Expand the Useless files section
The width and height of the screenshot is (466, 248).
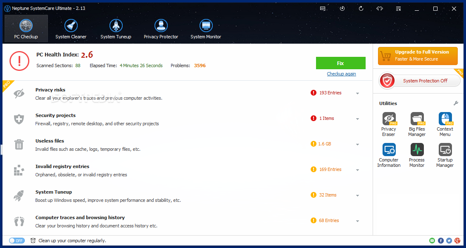357,144
